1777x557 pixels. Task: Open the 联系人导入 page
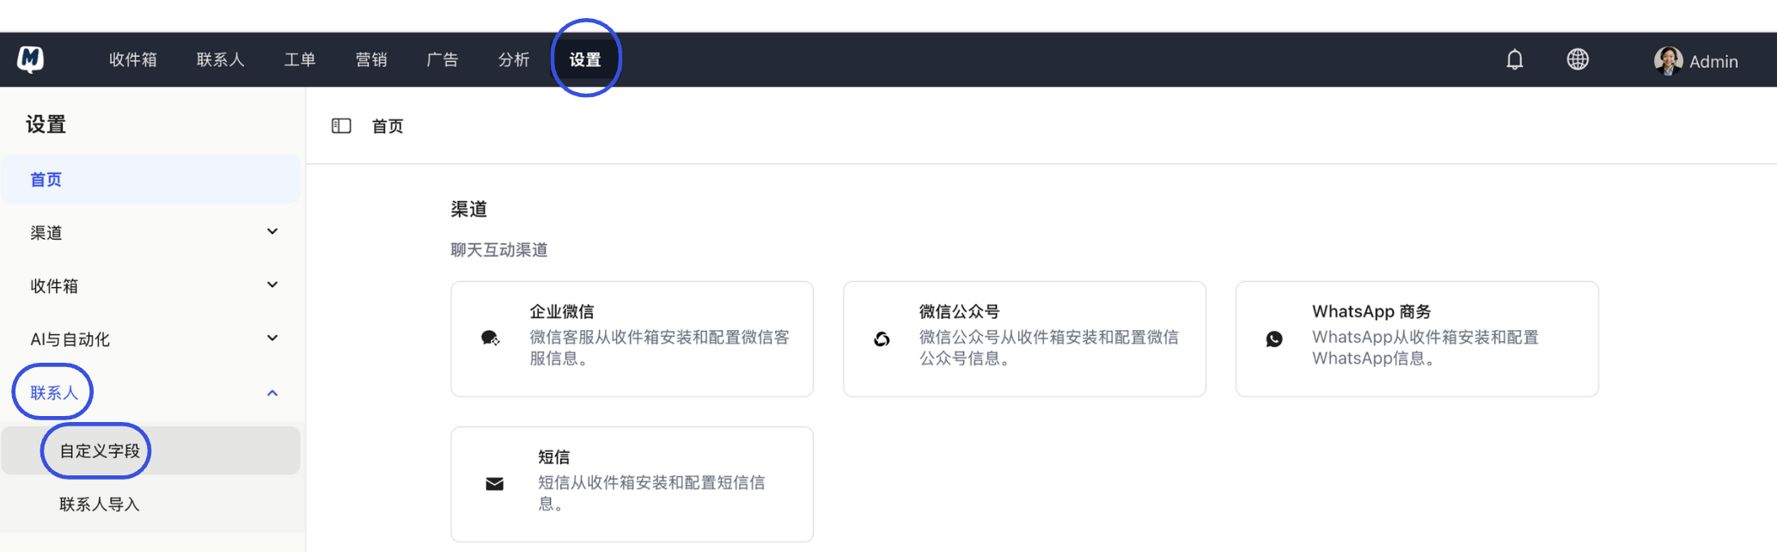pyautogui.click(x=96, y=504)
